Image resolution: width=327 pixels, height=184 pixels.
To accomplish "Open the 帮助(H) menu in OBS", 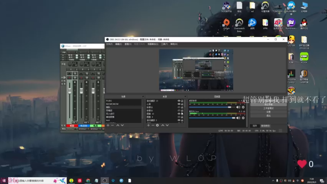I will tap(174, 44).
